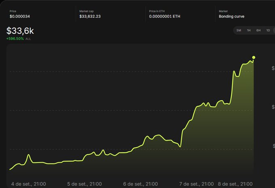Click the 'Market cap' header label
275x188 pixels.
pos(87,11)
